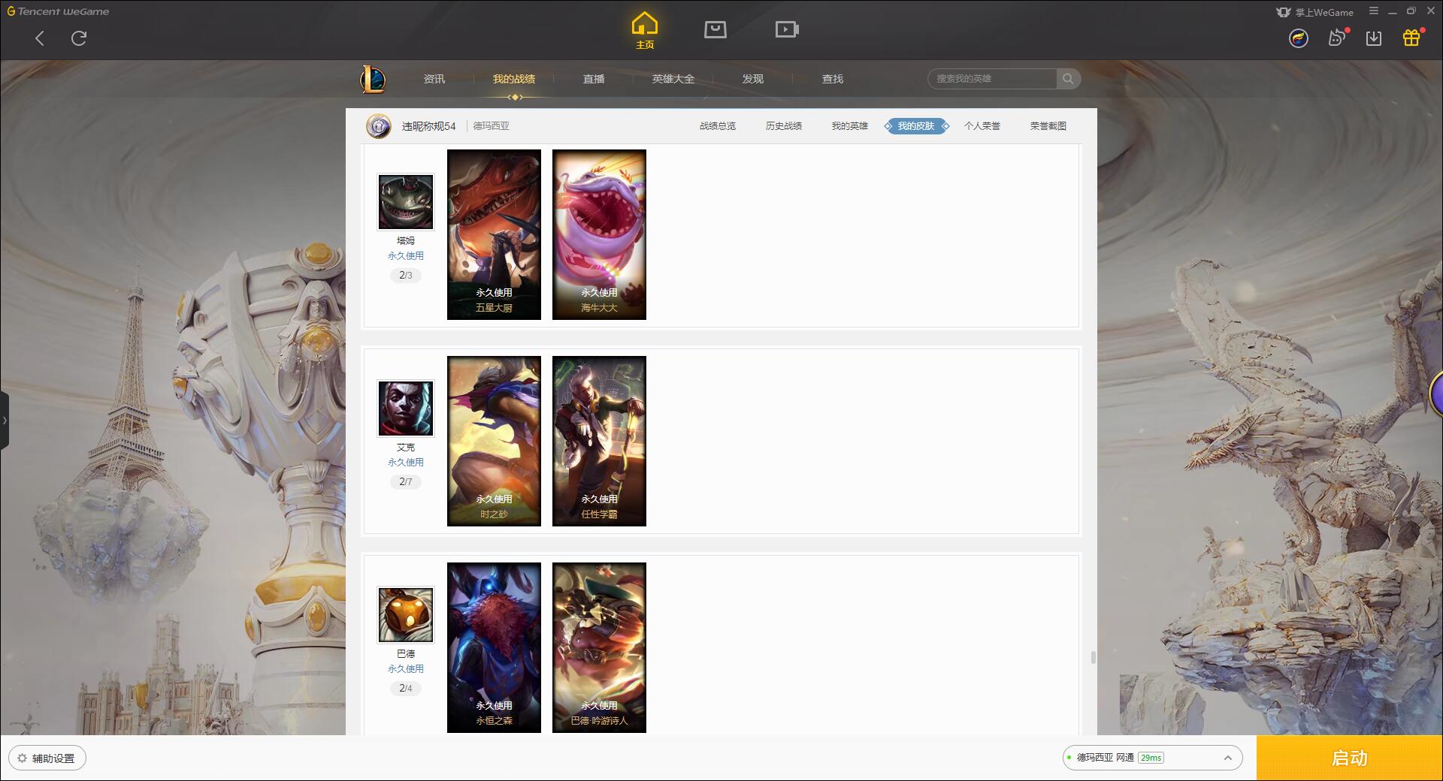Click the League of Legends logo
Image resolution: width=1443 pixels, height=781 pixels.
374,79
